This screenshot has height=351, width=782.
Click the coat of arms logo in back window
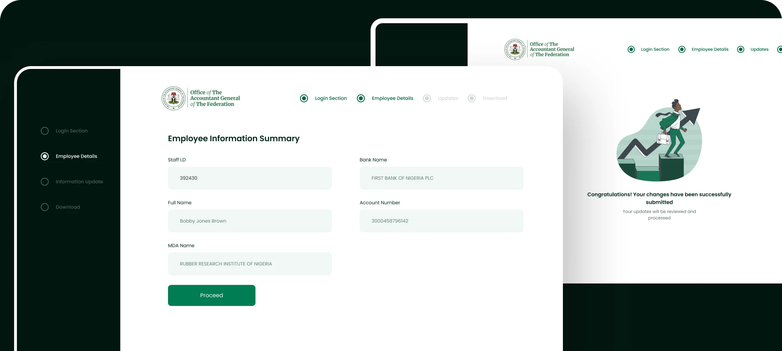click(515, 49)
